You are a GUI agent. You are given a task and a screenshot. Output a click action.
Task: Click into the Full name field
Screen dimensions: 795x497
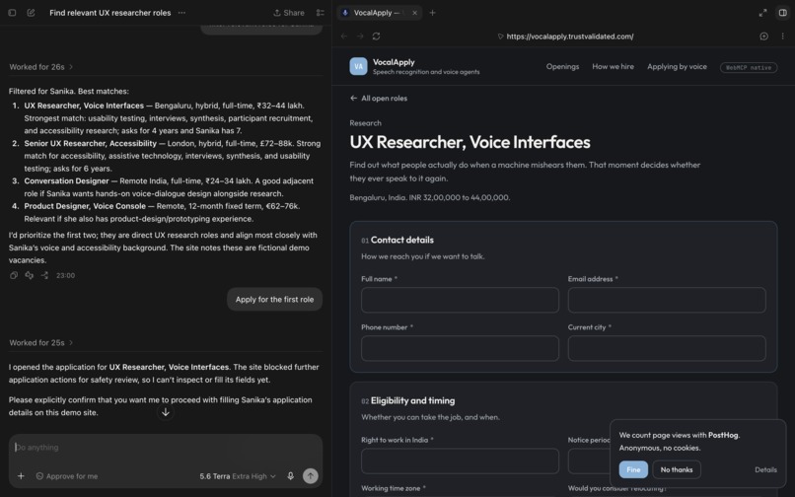tap(460, 300)
